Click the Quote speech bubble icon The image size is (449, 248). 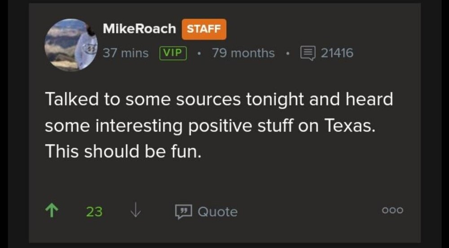183,211
